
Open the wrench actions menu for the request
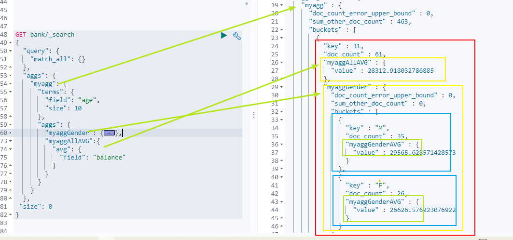point(237,36)
